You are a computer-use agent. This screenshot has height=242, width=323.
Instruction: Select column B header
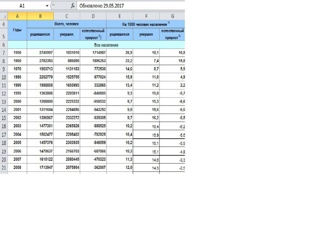[x=40, y=16]
